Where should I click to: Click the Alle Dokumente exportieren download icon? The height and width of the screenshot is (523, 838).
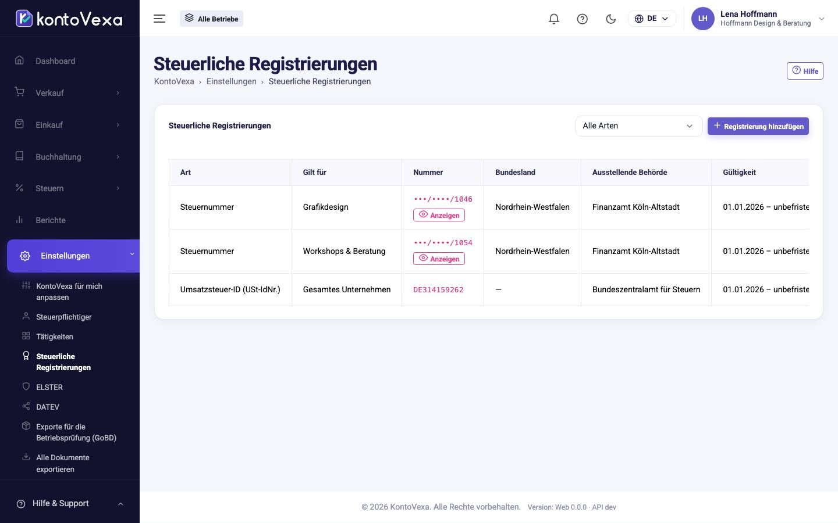click(26, 457)
